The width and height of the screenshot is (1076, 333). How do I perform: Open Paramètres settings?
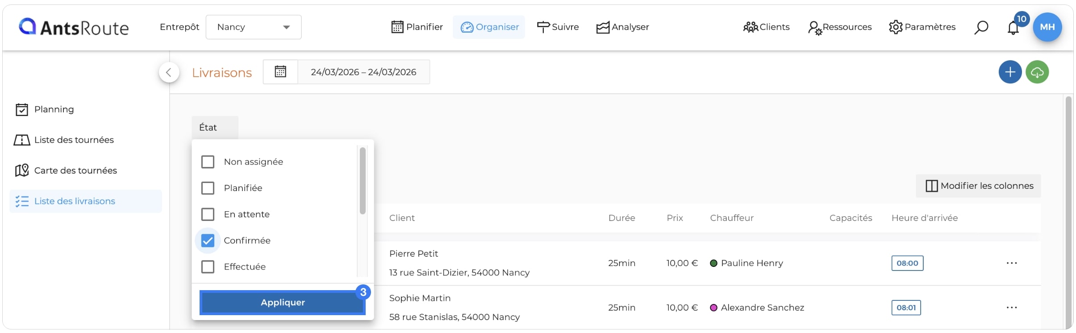click(x=922, y=27)
